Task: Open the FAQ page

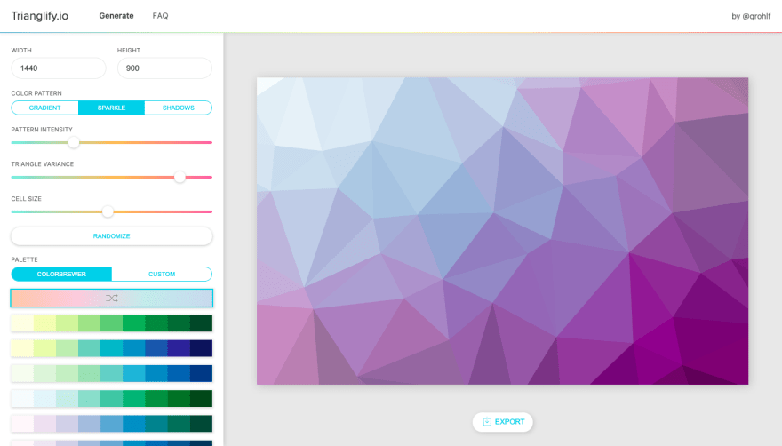Action: pyautogui.click(x=160, y=16)
